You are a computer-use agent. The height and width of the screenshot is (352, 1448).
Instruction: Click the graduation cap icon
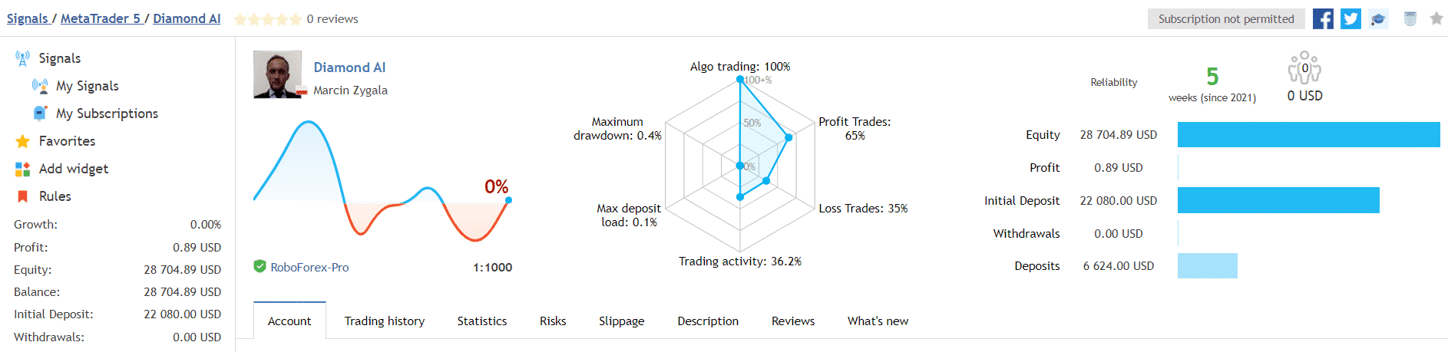coord(1378,19)
